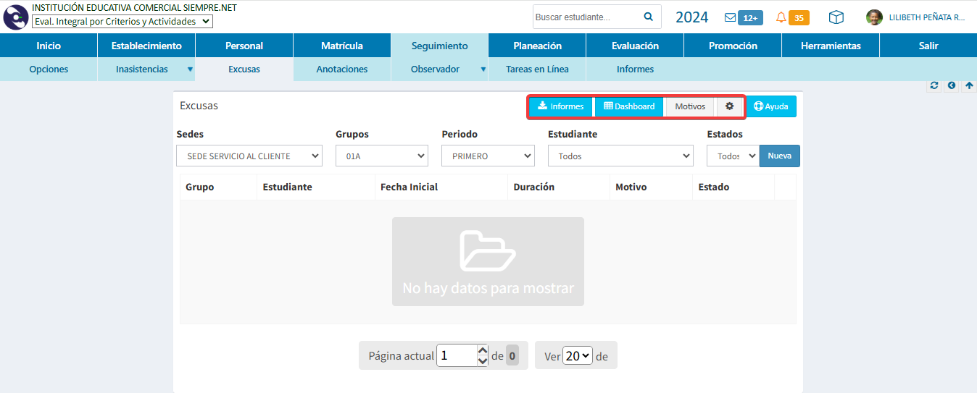977x393 pixels.
Task: Click the institution logo icon
Action: pyautogui.click(x=16, y=17)
